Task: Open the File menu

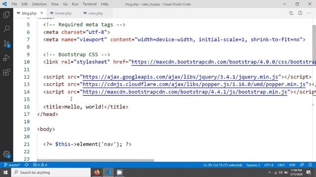Action: 14,4
